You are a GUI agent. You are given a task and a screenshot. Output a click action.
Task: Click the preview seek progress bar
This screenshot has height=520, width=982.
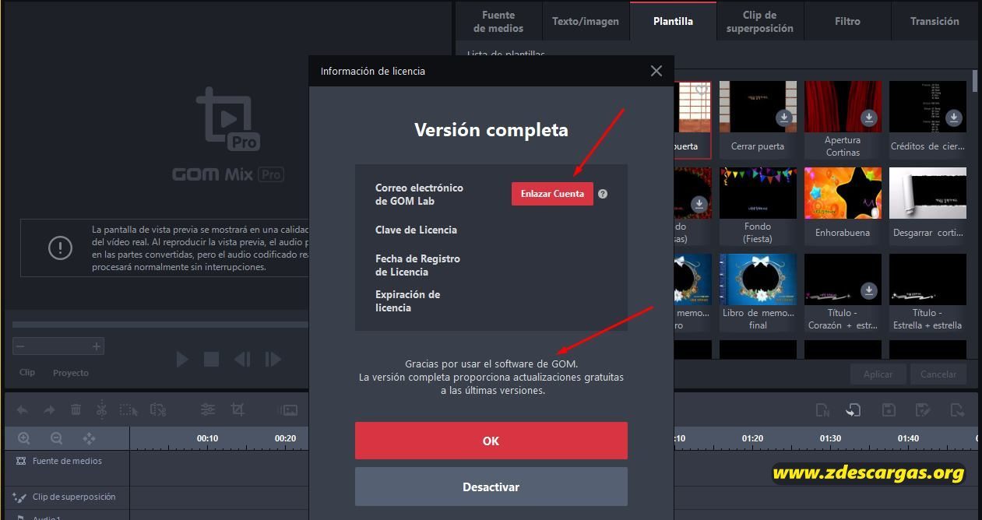pos(160,325)
